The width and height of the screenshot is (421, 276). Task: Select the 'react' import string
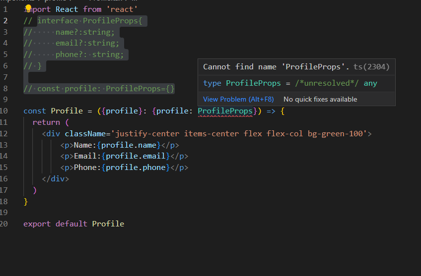pos(122,9)
